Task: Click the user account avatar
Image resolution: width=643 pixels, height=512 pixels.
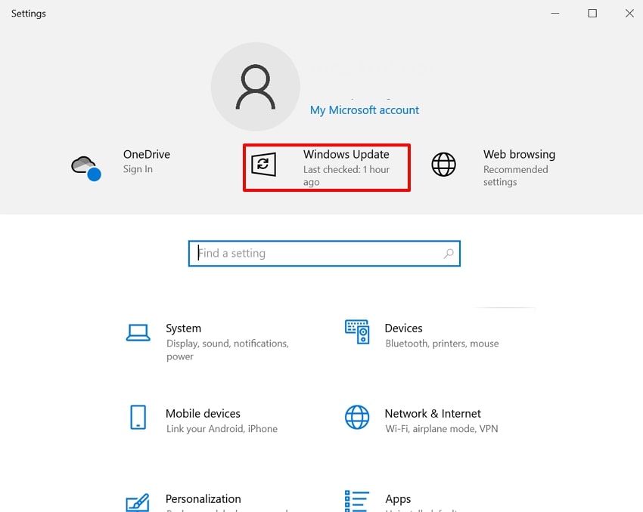Action: [256, 85]
